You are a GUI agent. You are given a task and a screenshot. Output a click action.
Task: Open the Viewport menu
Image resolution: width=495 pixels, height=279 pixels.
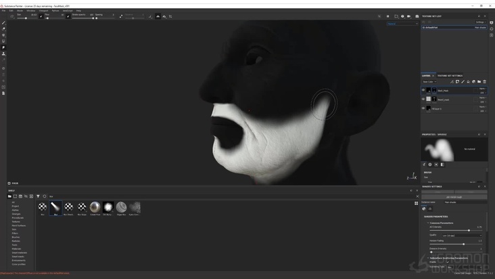pyautogui.click(x=43, y=11)
